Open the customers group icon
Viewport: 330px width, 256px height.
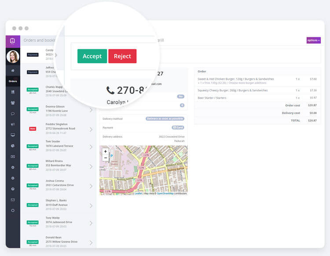pyautogui.click(x=13, y=103)
